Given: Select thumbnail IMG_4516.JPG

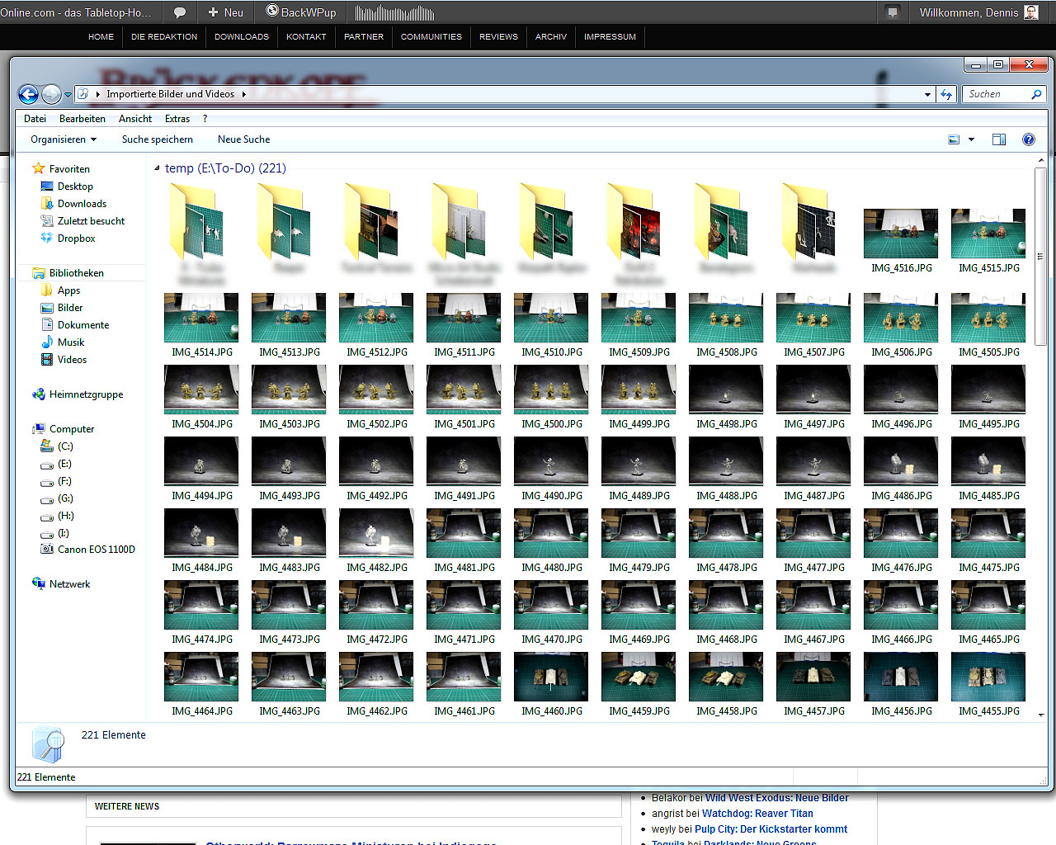Looking at the screenshot, I should tap(901, 241).
